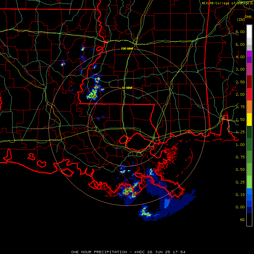Pick the yellow legend swatch

tap(249, 119)
